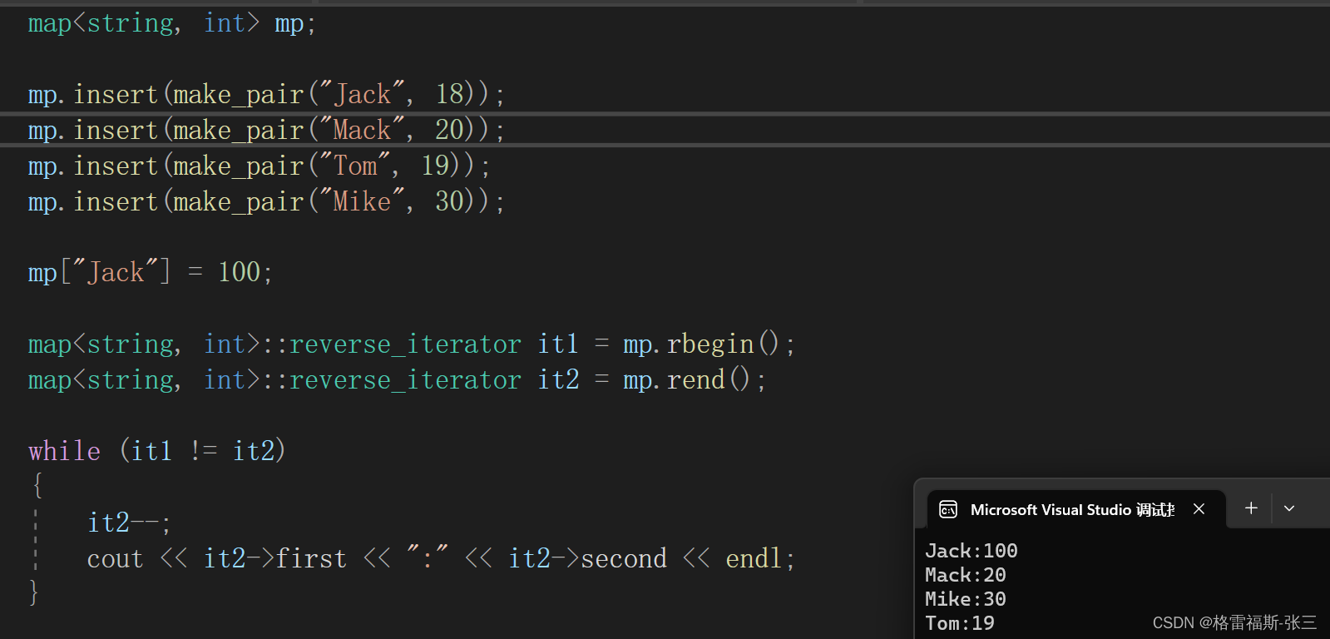Select the Microsoft Visual Studio debug console tab
1330x639 pixels.
tap(1075, 509)
